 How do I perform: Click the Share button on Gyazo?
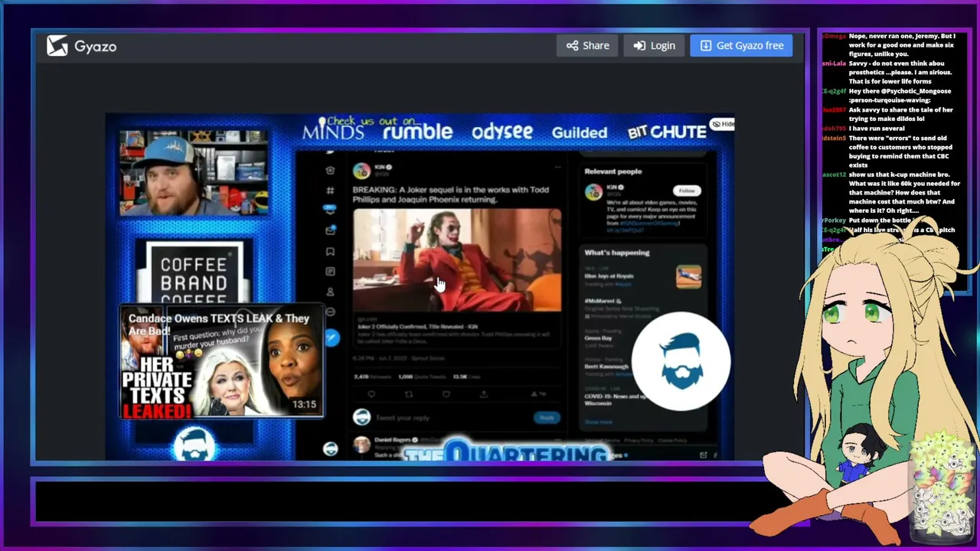point(587,45)
